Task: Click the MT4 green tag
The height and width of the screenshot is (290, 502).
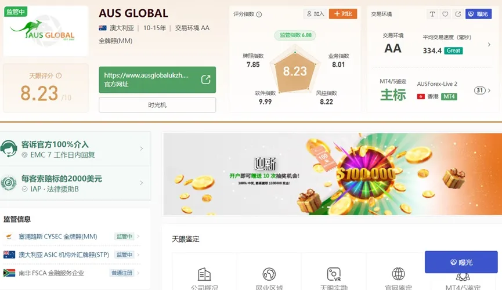Action: pos(449,96)
